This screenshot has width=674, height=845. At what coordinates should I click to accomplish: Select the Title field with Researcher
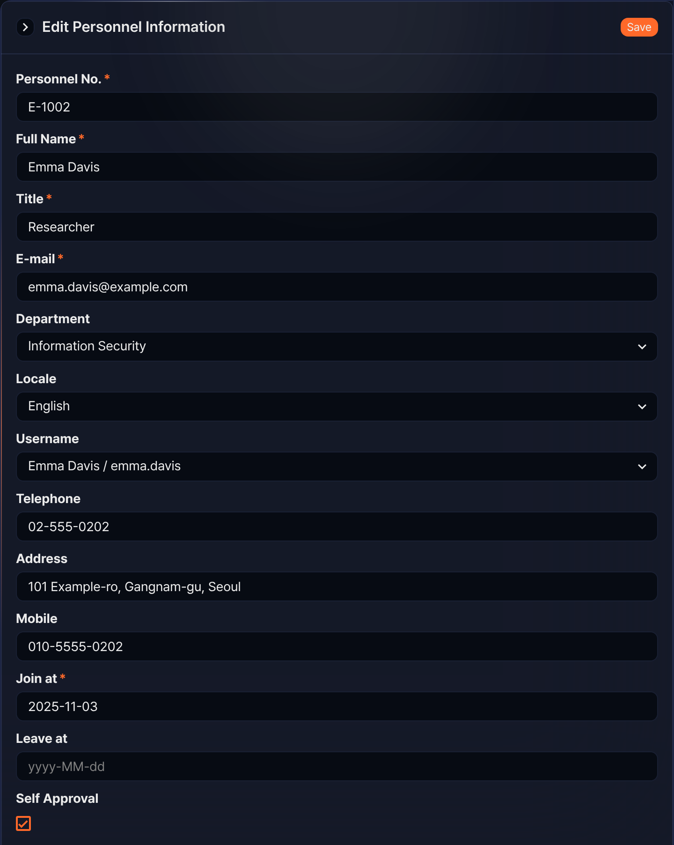(x=337, y=227)
